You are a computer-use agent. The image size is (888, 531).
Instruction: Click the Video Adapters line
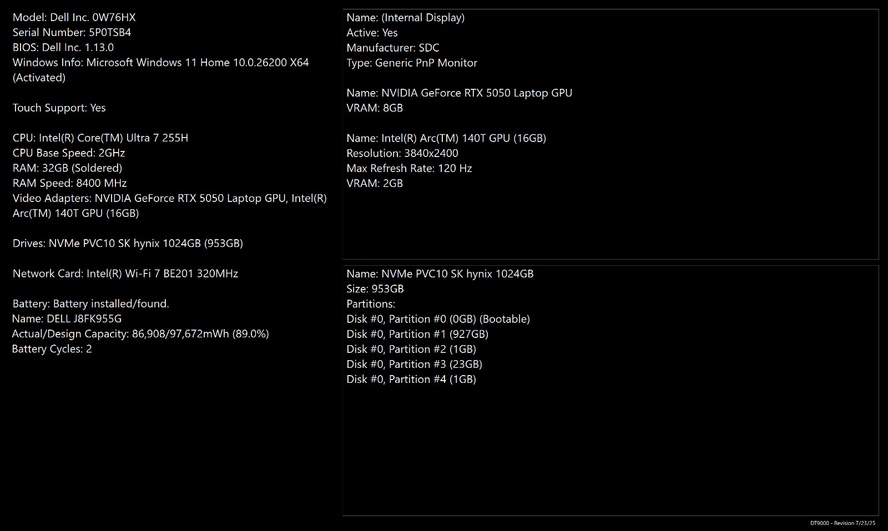click(170, 205)
